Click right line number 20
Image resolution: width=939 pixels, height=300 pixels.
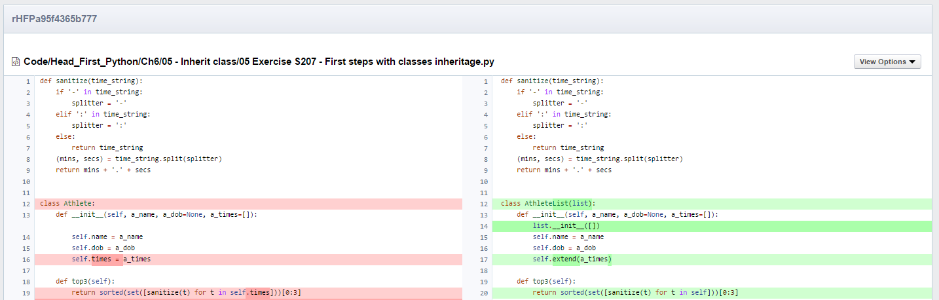click(x=486, y=293)
